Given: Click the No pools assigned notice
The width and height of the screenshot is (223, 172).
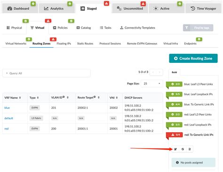Looking at the screenshot, I should pos(193,163).
